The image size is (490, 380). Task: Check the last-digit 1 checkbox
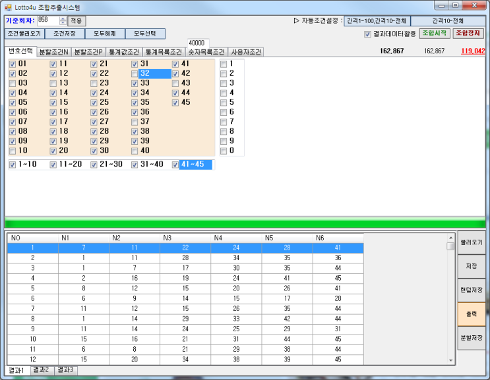pyautogui.click(x=224, y=65)
